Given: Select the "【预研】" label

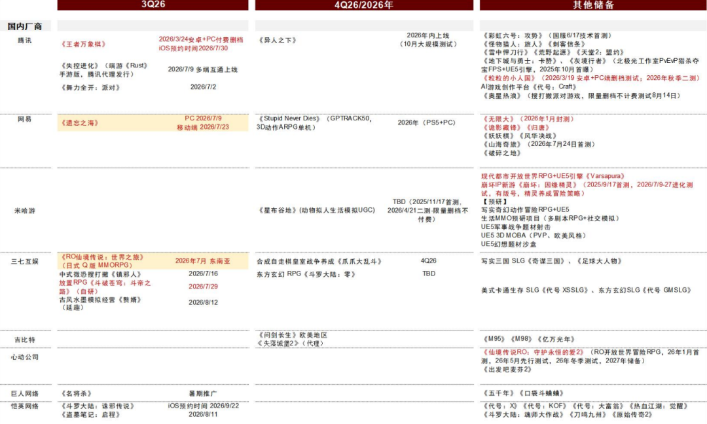Looking at the screenshot, I should [494, 202].
